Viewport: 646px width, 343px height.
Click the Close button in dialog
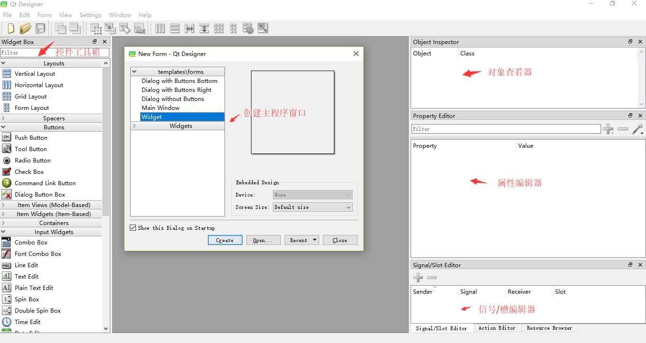click(340, 240)
